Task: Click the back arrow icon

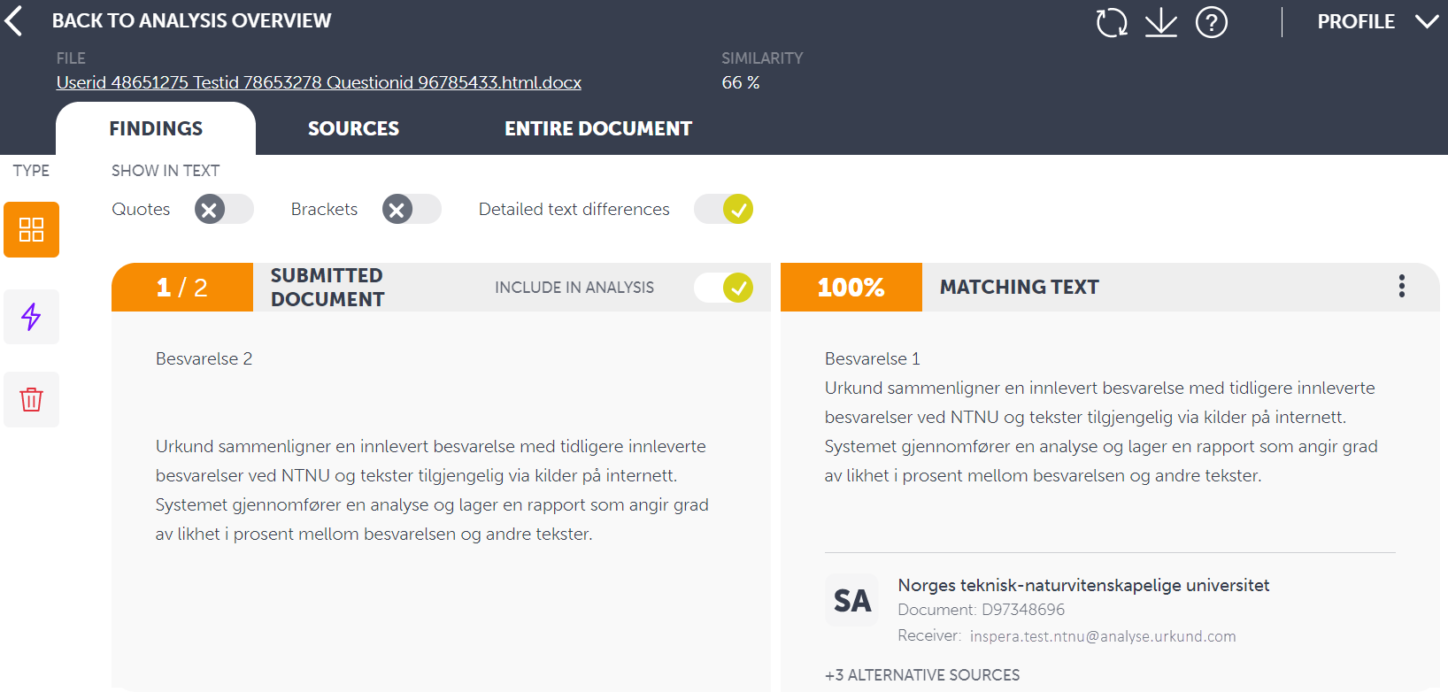Action: click(x=13, y=20)
